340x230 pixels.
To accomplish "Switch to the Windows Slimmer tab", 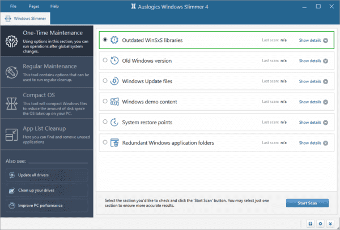I will click(x=25, y=19).
